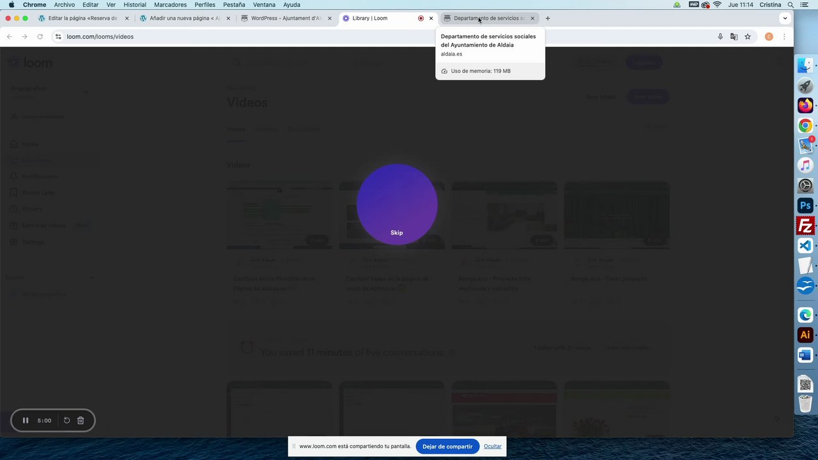Open System Settings from the Dock

[805, 186]
